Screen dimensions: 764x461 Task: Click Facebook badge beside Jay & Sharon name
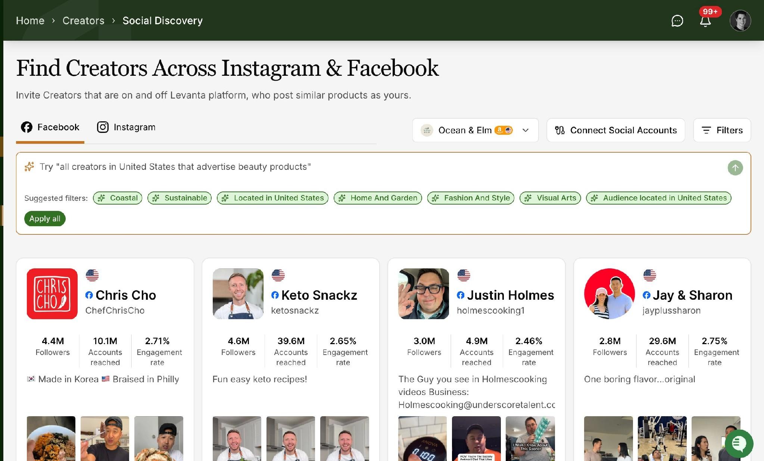646,295
